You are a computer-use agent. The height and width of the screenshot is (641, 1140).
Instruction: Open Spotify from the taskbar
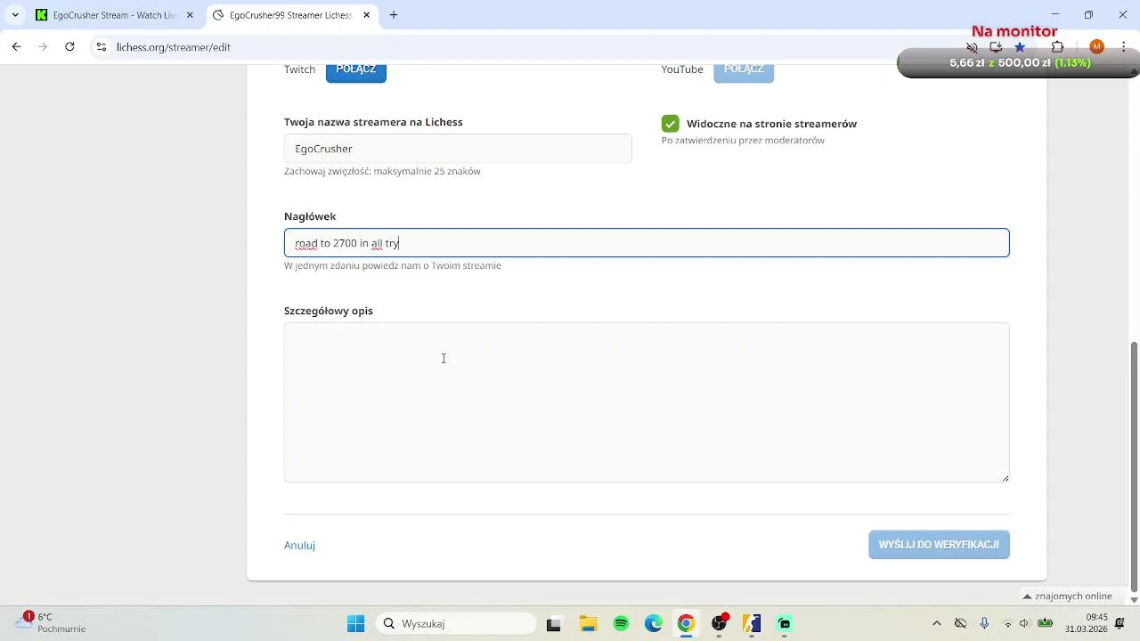[621, 623]
